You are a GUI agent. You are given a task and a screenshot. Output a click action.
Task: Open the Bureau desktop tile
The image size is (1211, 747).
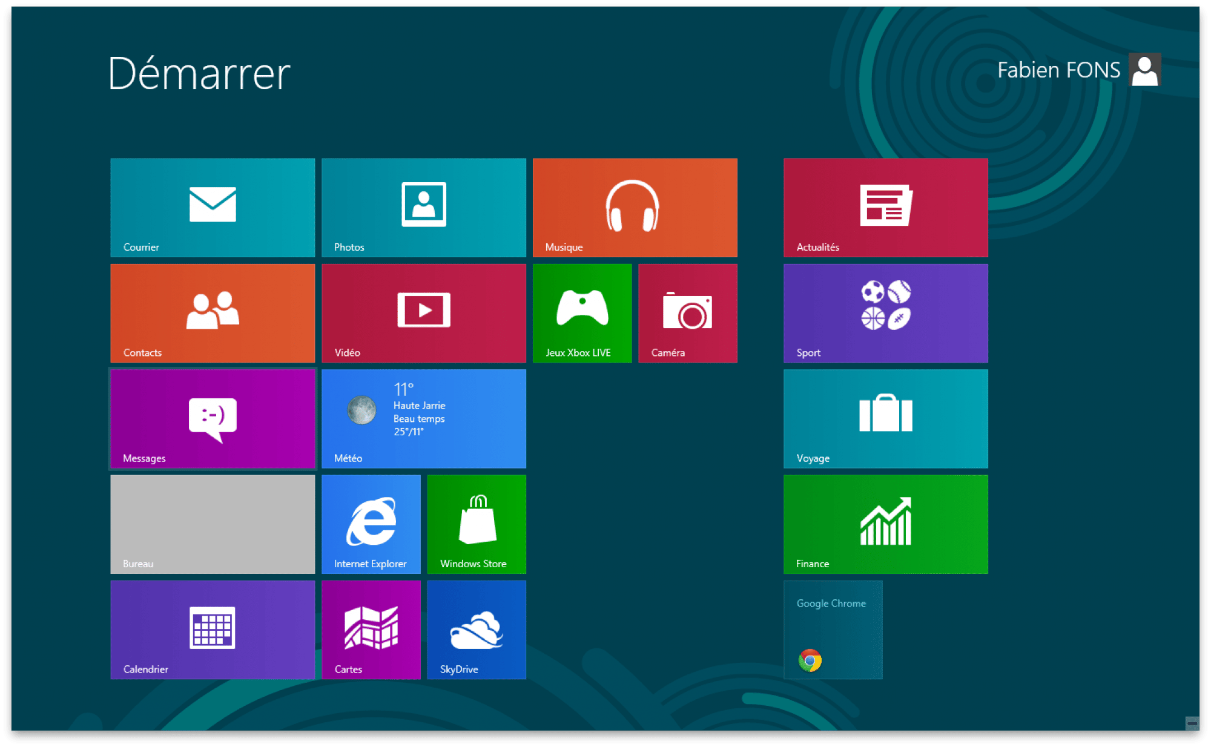[x=213, y=524]
